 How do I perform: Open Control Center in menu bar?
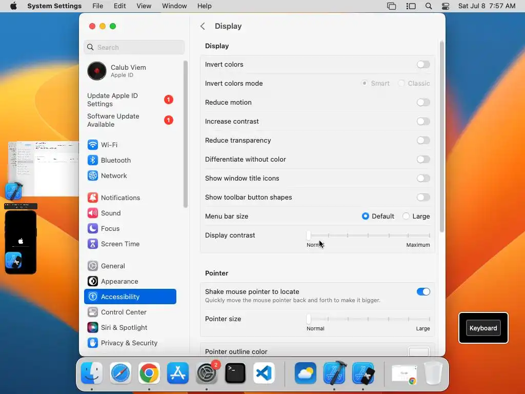[x=446, y=6]
